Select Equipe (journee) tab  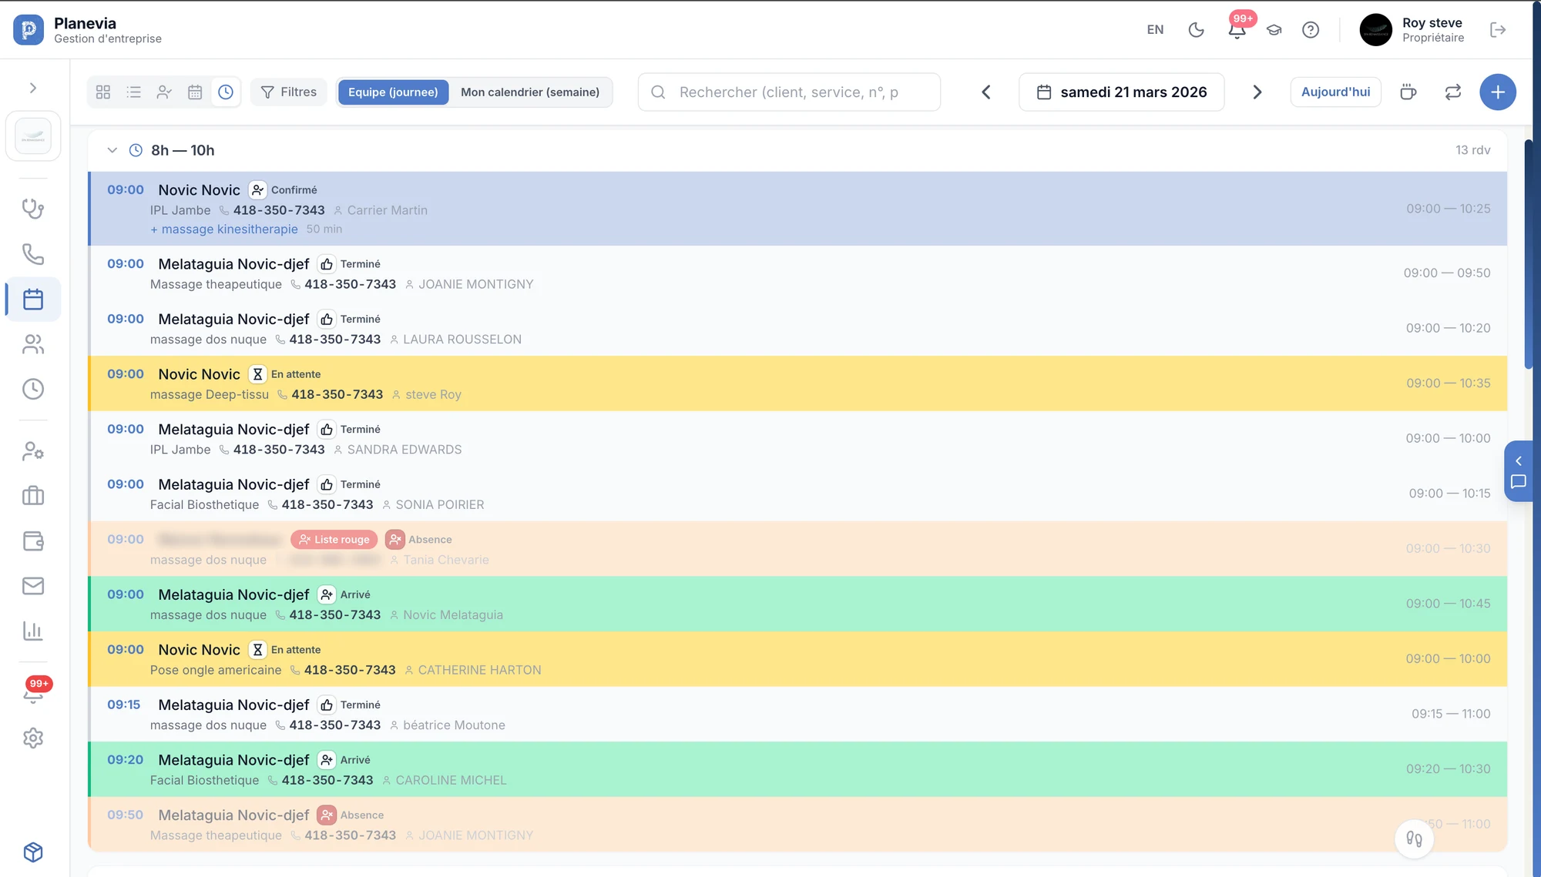(393, 92)
